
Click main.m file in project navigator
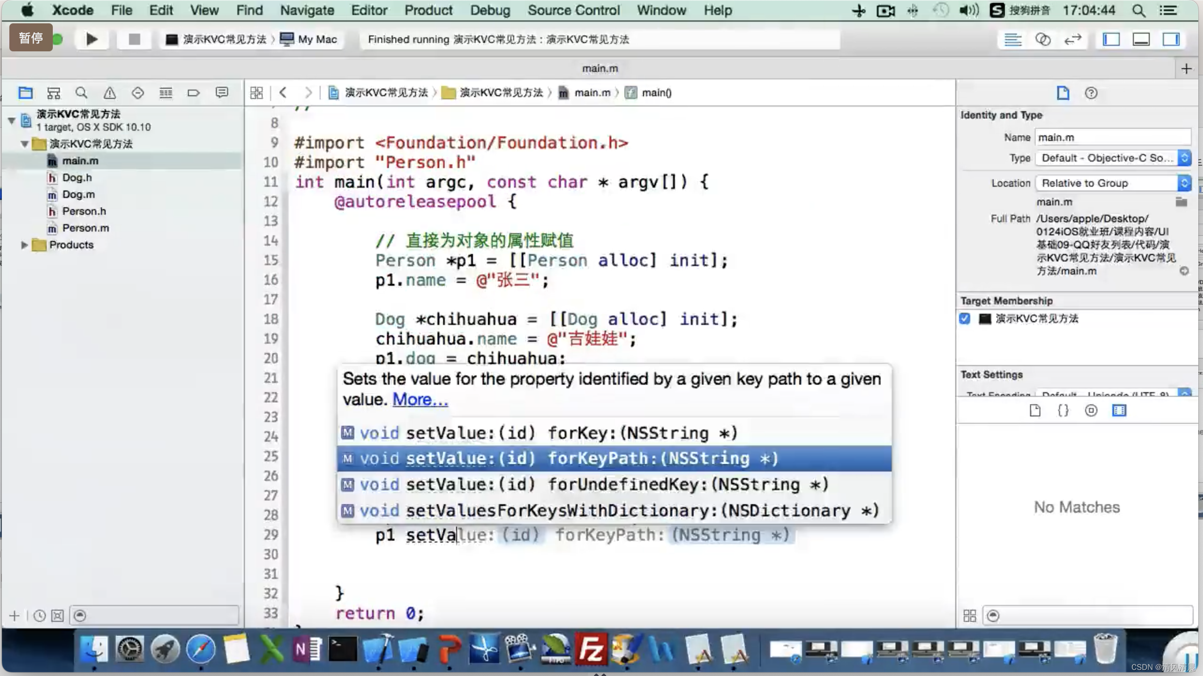coord(79,160)
